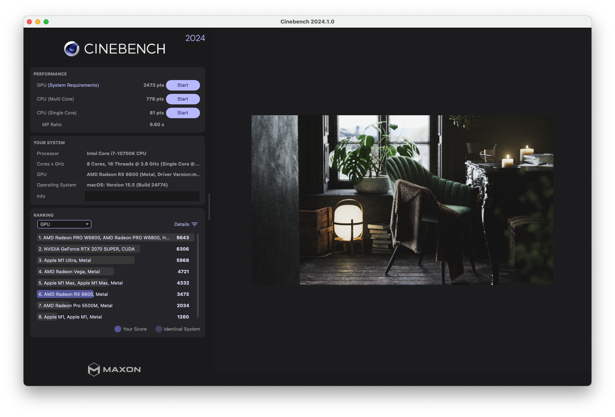The image size is (615, 417).
Task: Start the GPU benchmark test
Action: pyautogui.click(x=183, y=85)
